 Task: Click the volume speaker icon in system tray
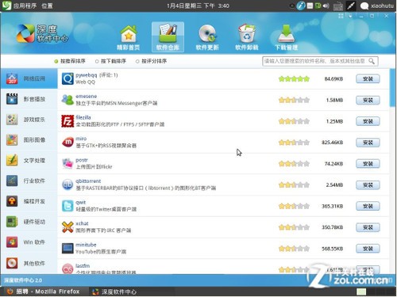326,6
